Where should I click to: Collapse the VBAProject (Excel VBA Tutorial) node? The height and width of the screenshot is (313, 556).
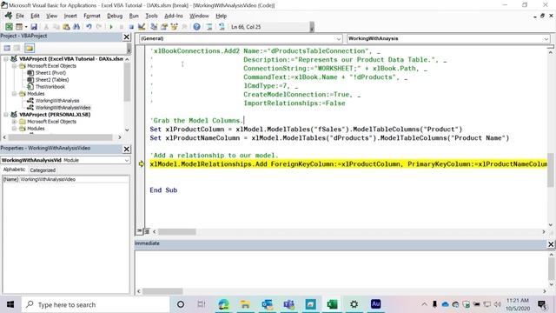pos(6,59)
